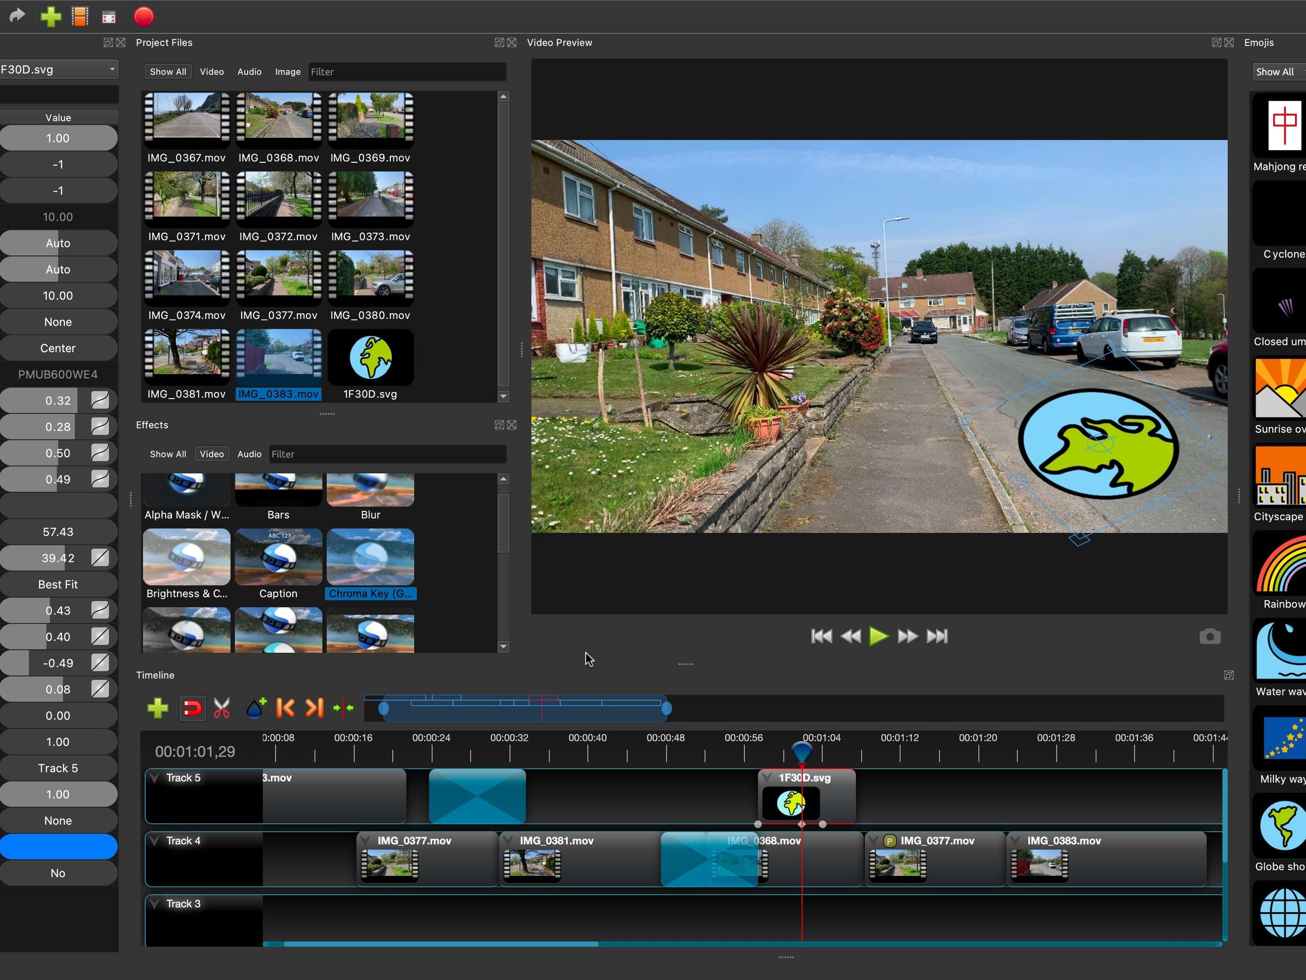Image resolution: width=1306 pixels, height=980 pixels.
Task: Click the green Import Files plus icon
Action: [x=51, y=16]
